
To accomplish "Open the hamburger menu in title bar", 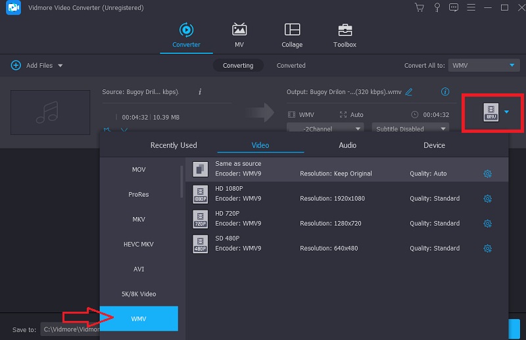I will 471,8.
